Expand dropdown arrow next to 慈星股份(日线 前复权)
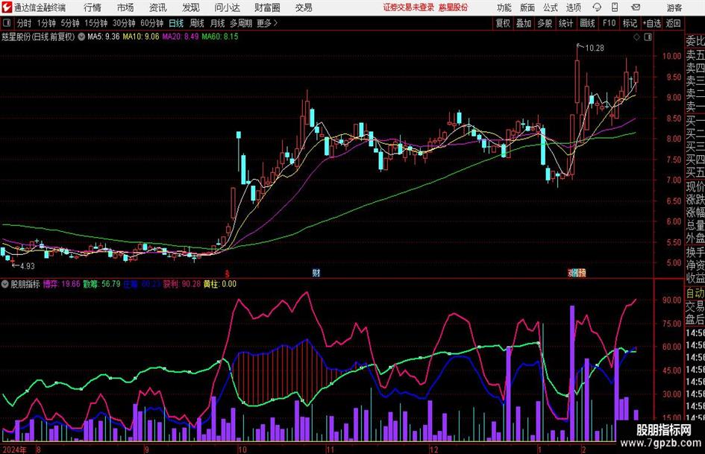This screenshot has width=705, height=454. tap(81, 37)
